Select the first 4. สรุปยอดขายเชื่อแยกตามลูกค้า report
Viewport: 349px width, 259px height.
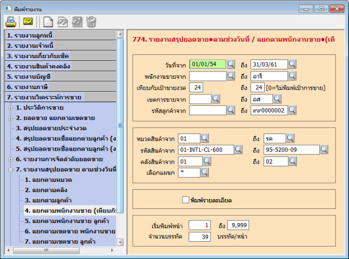point(66,139)
